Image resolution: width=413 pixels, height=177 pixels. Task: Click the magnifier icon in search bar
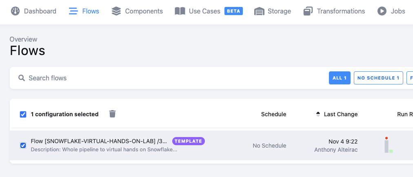(21, 78)
